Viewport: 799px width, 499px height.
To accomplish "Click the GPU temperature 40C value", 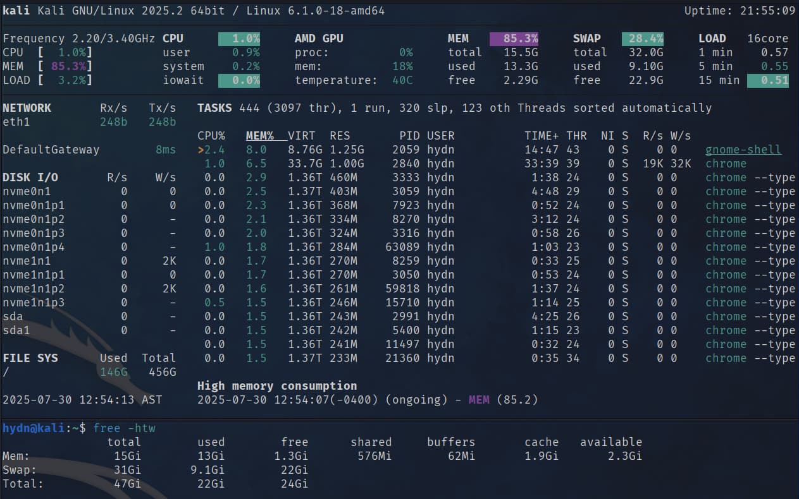I will (x=402, y=80).
